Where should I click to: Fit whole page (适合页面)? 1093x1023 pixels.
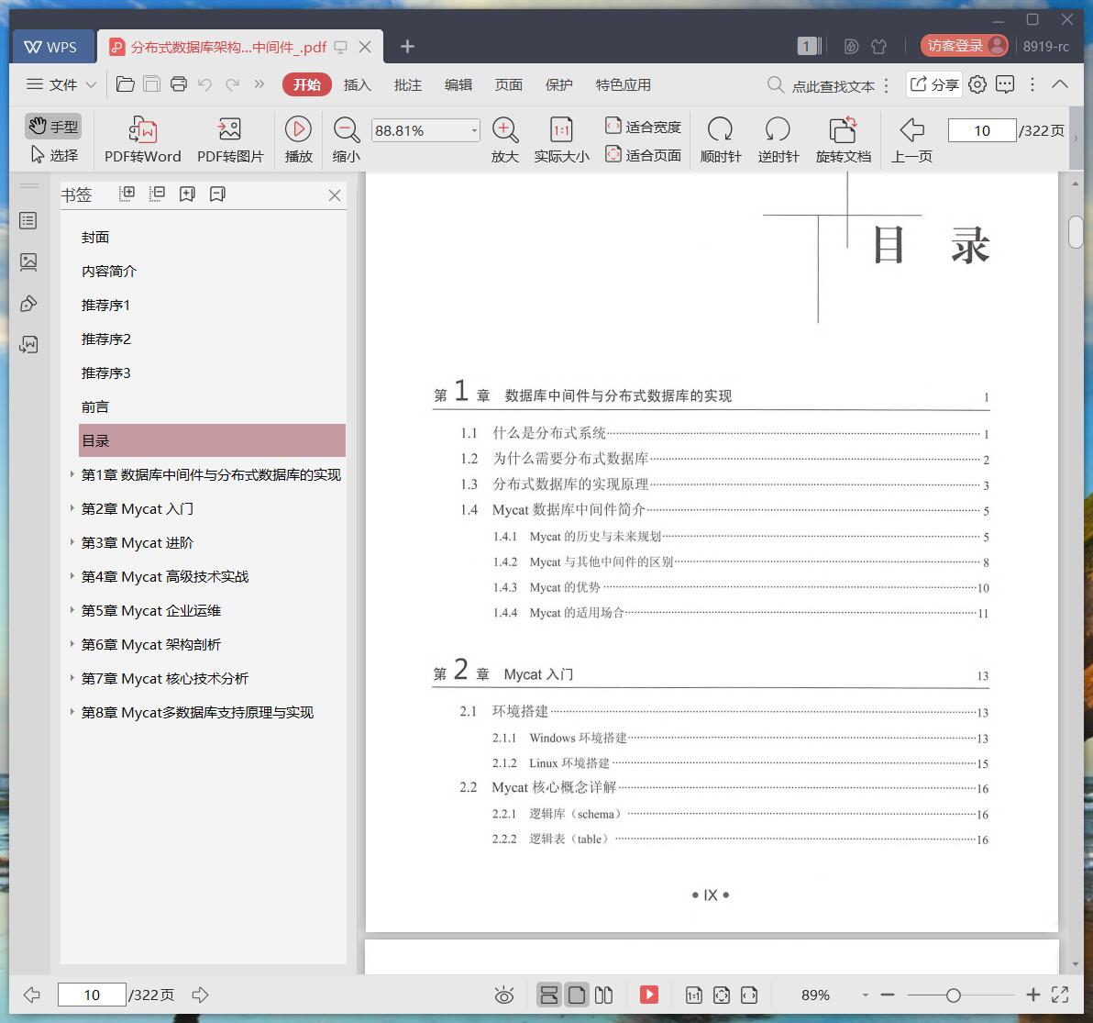[643, 154]
